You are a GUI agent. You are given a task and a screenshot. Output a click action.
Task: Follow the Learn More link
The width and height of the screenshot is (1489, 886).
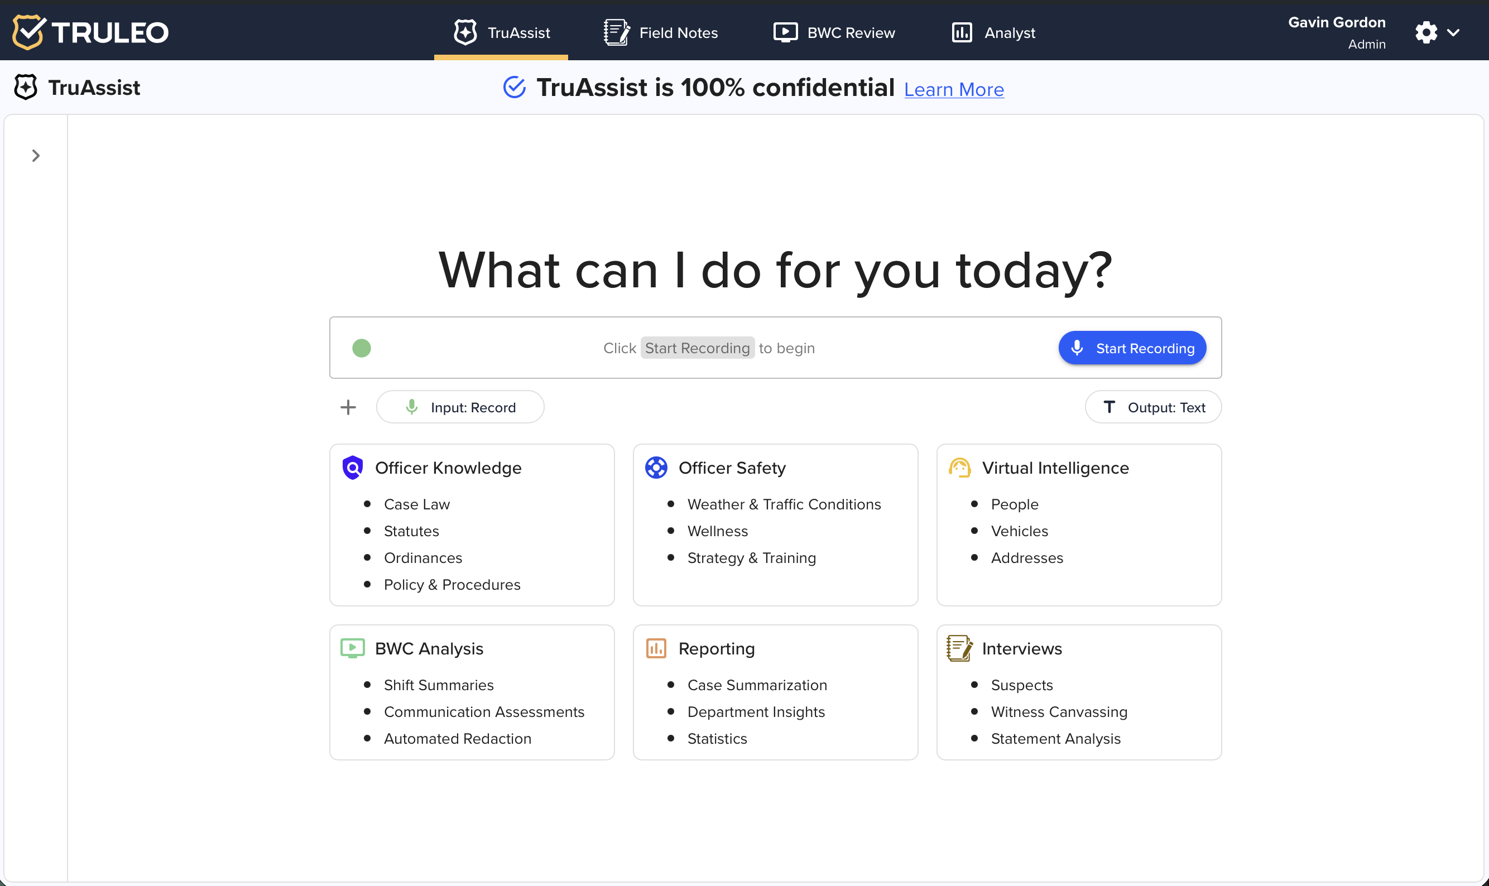coord(953,90)
